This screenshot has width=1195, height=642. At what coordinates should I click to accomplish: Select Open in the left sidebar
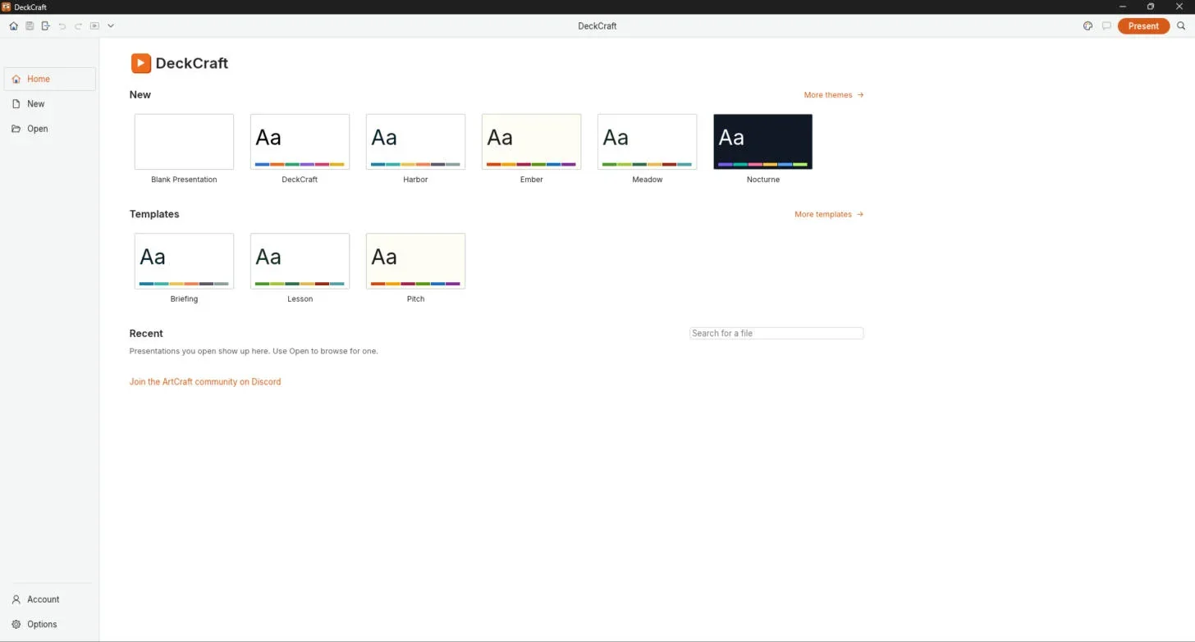coord(50,129)
